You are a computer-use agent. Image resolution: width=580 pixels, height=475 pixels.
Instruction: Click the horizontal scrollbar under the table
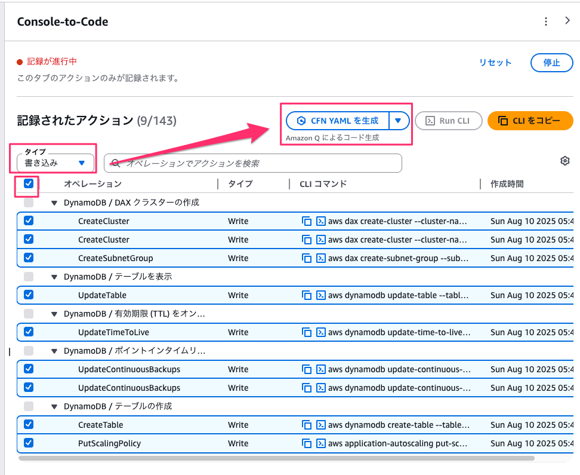point(276,458)
